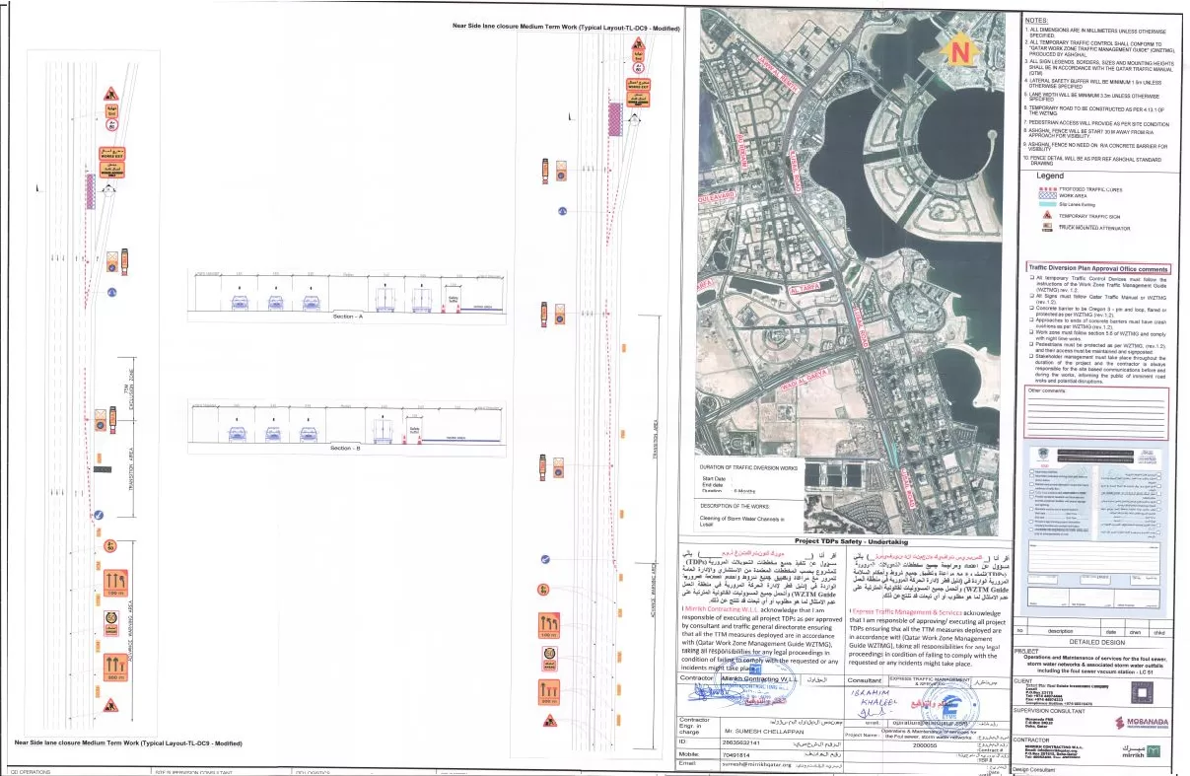Click the 'description' header in revision table

pos(1060,630)
